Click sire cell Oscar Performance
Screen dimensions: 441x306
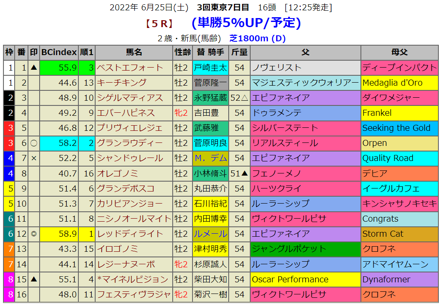click(x=290, y=279)
